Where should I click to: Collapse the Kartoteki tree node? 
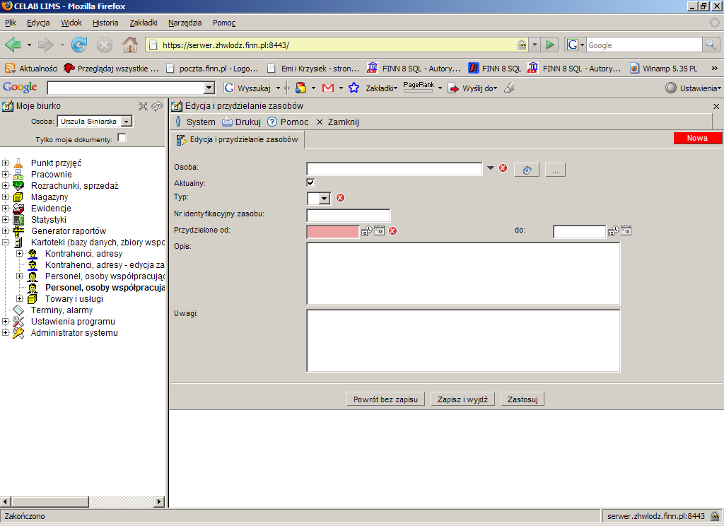[5, 242]
